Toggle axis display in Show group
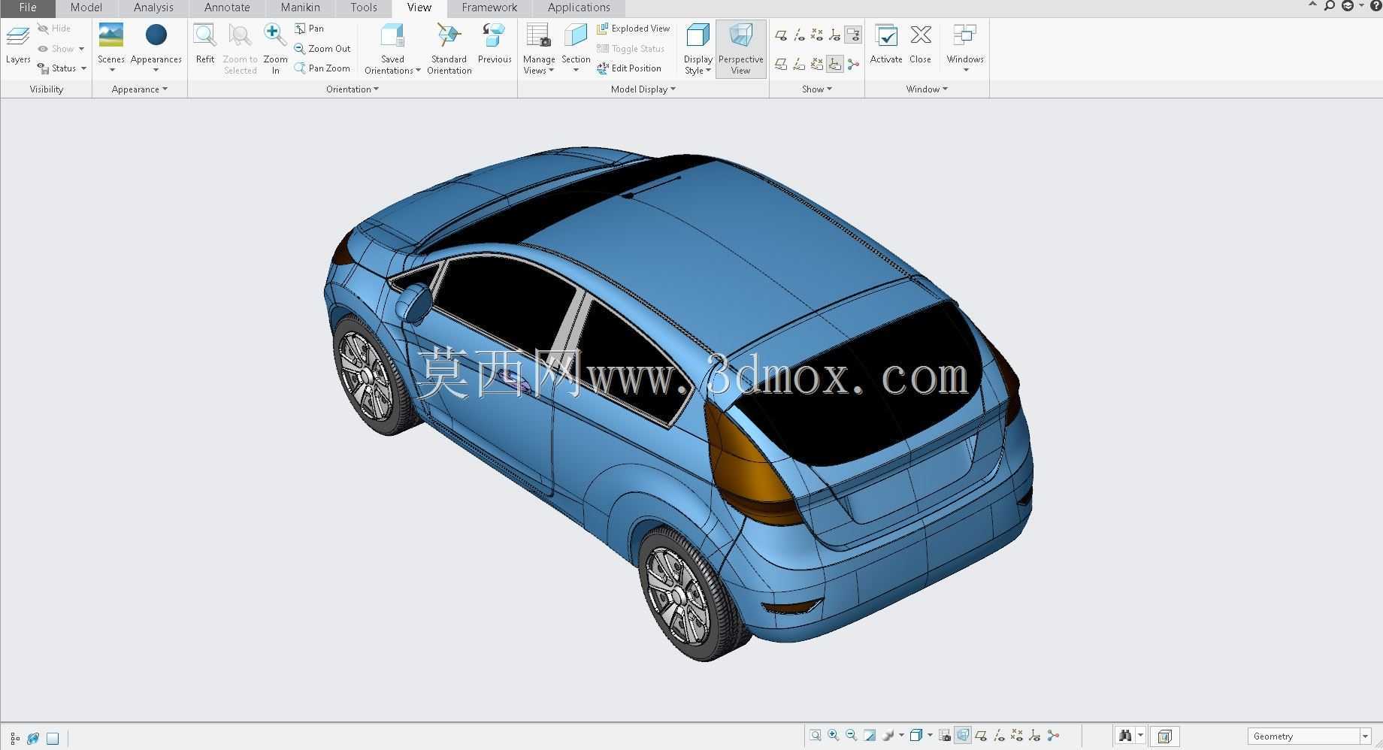This screenshot has height=750, width=1383. click(799, 35)
